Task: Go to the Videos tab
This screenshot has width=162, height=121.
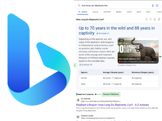Action: [x=129, y=12]
